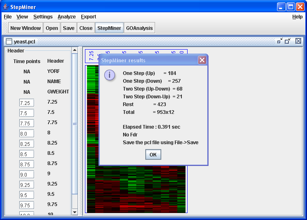This screenshot has height=220, width=307.
Task: Click the 8.0 time point field
Action: tap(27, 134)
